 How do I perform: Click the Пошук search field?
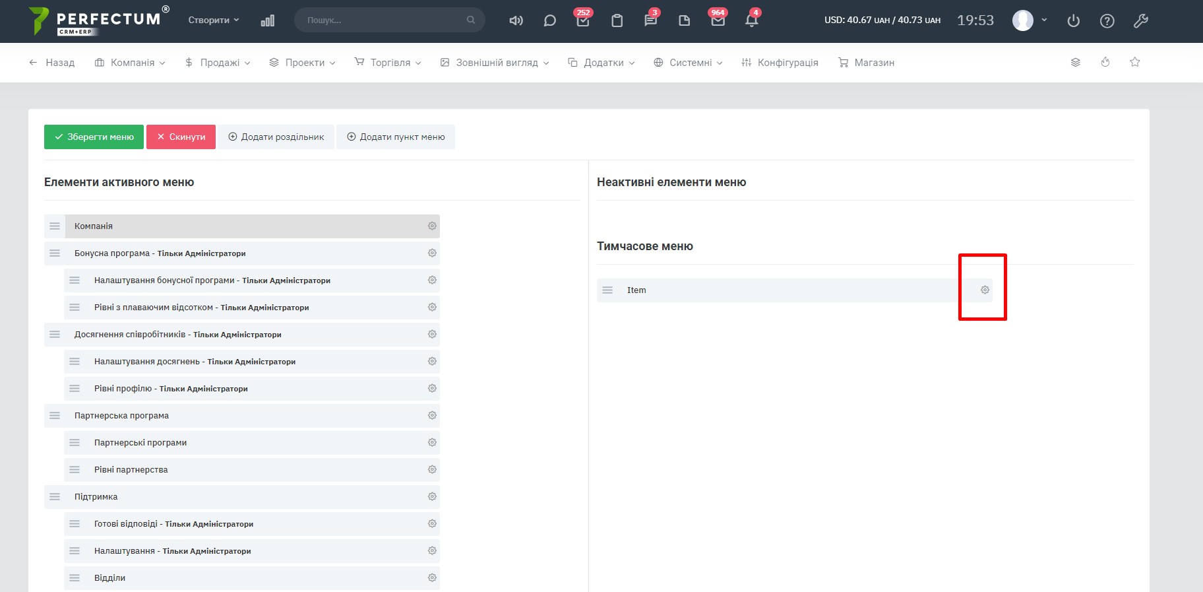(x=383, y=20)
